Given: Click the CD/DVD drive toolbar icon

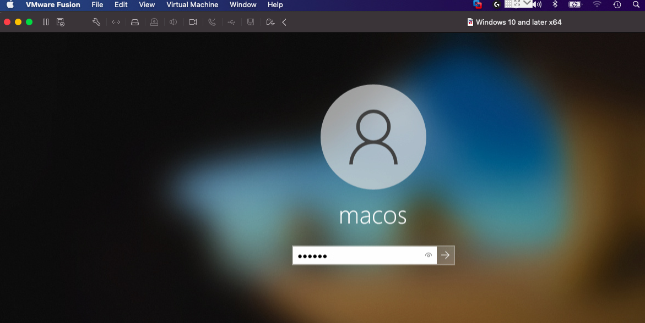Looking at the screenshot, I should point(154,22).
